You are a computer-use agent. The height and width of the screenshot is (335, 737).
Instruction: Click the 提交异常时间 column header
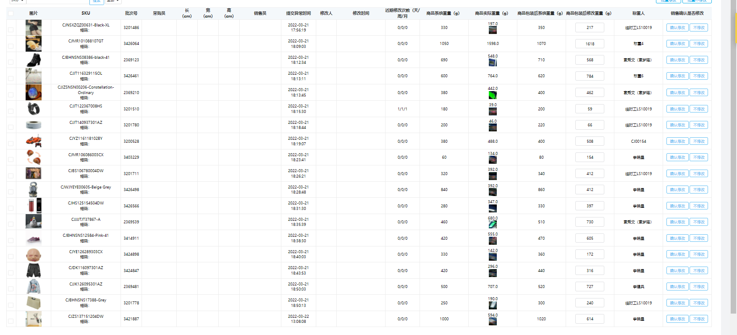click(x=298, y=13)
